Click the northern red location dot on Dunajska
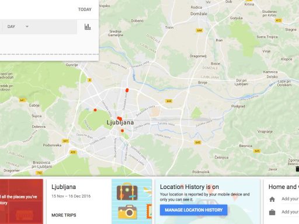The image size is (299, 224). pyautogui.click(x=127, y=90)
